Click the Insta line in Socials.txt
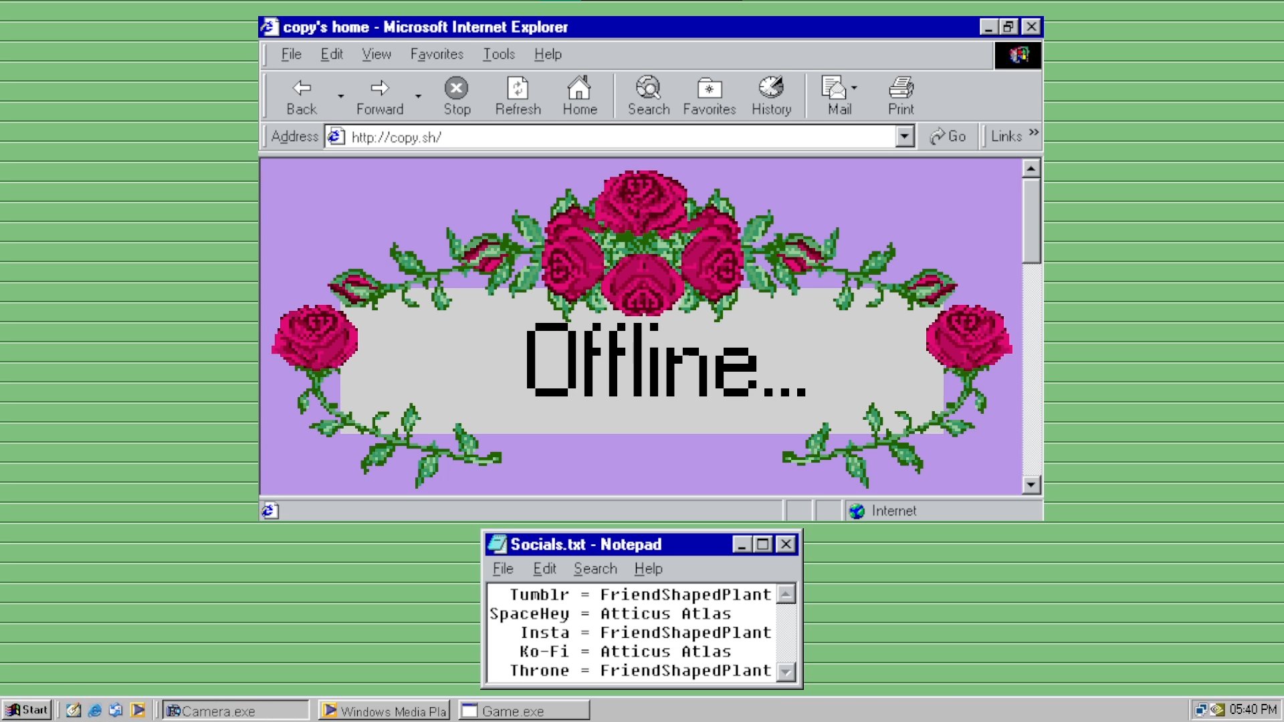 coord(645,632)
